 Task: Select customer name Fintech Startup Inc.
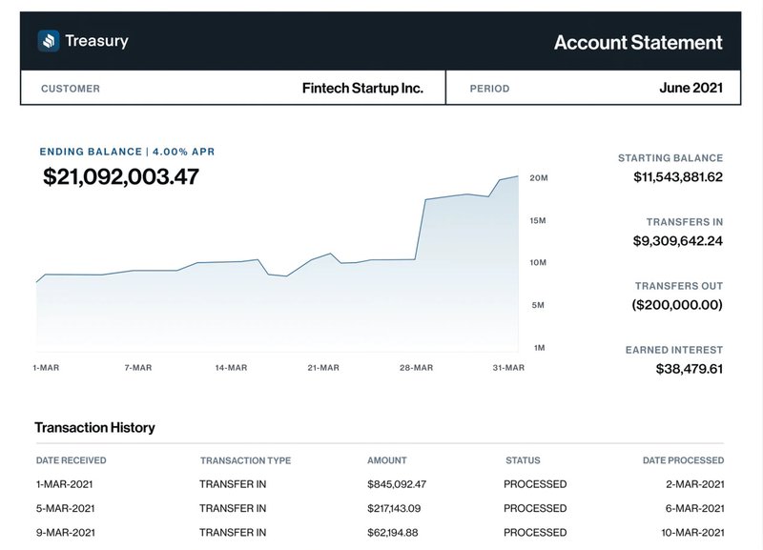362,88
